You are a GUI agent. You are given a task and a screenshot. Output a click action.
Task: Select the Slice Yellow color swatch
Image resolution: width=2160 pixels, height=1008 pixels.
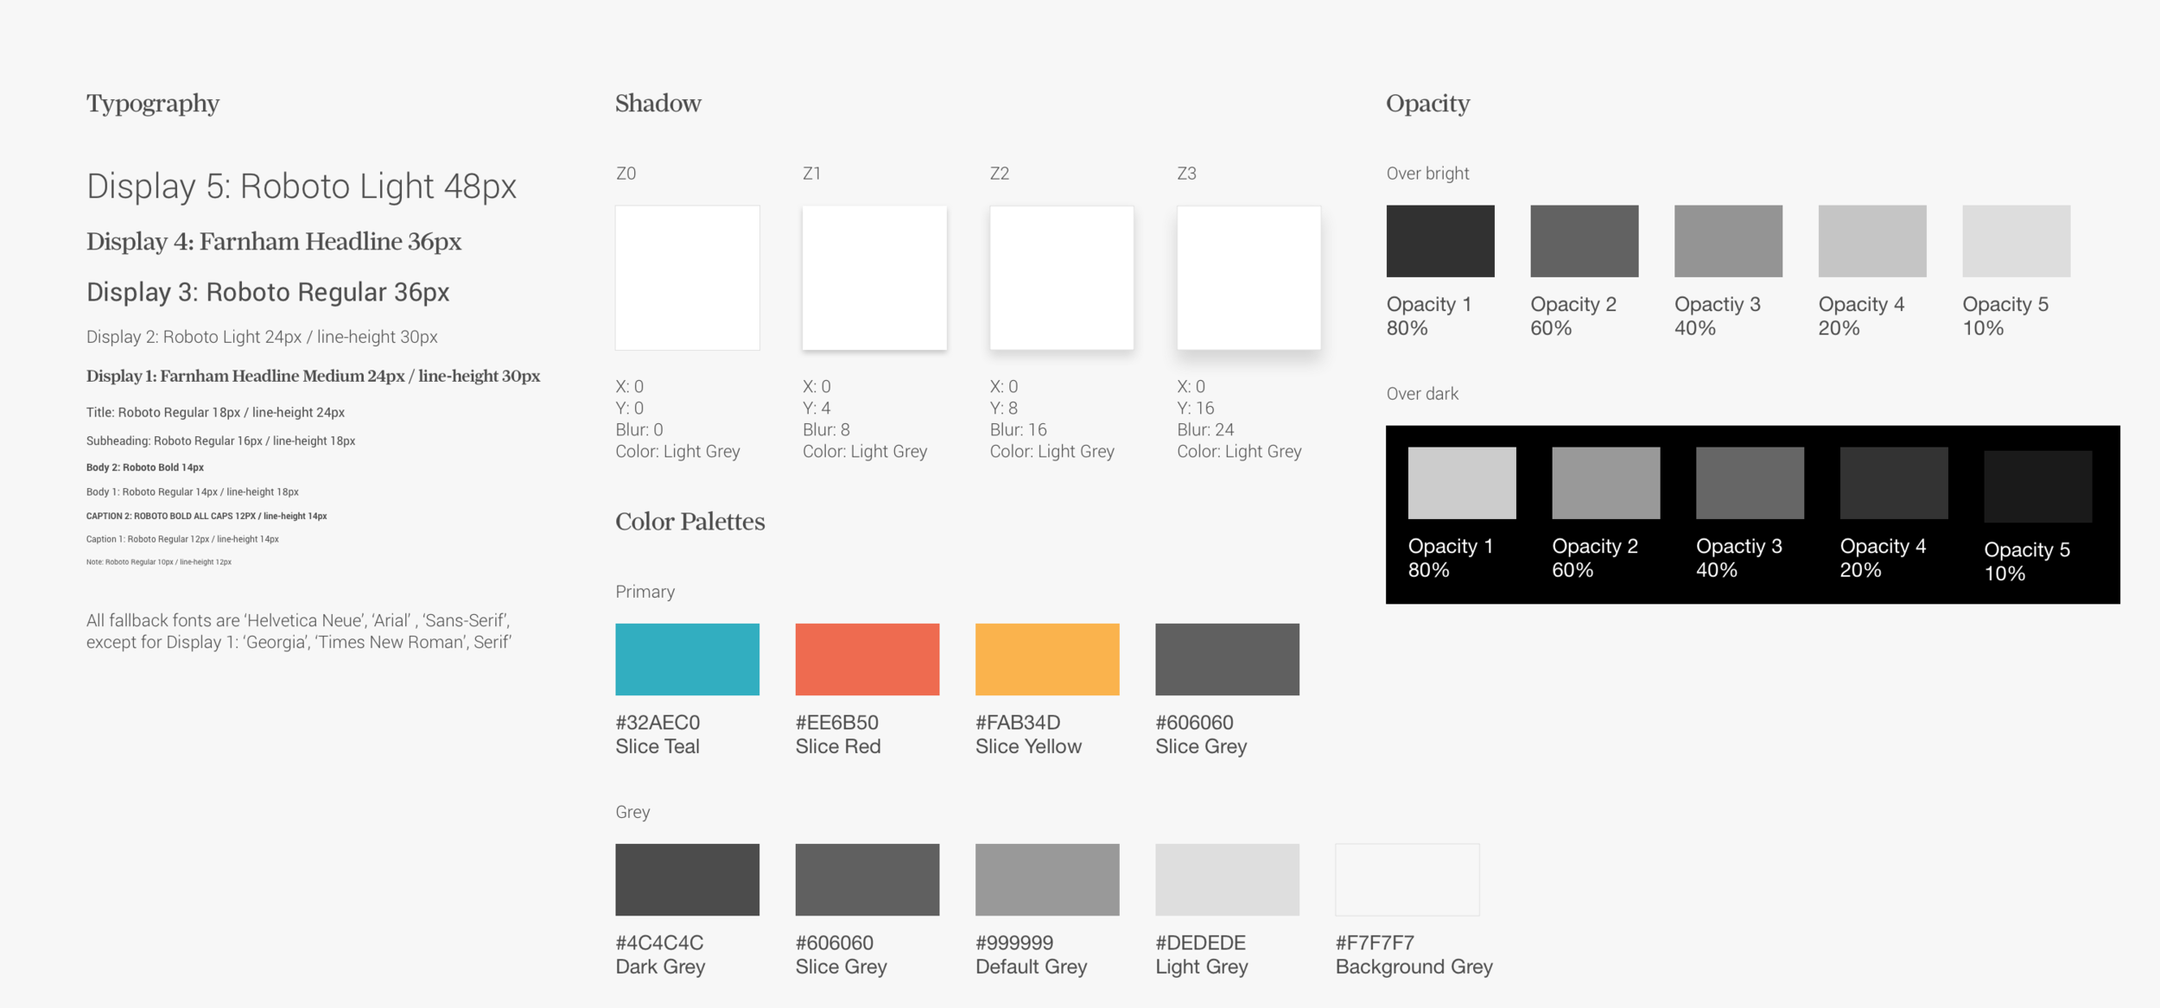coord(1046,658)
